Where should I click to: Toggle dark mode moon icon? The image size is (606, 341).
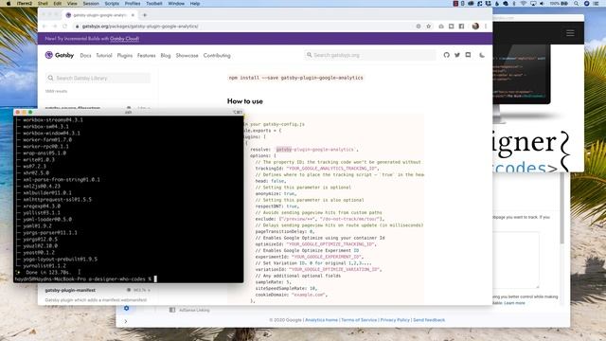pos(482,55)
